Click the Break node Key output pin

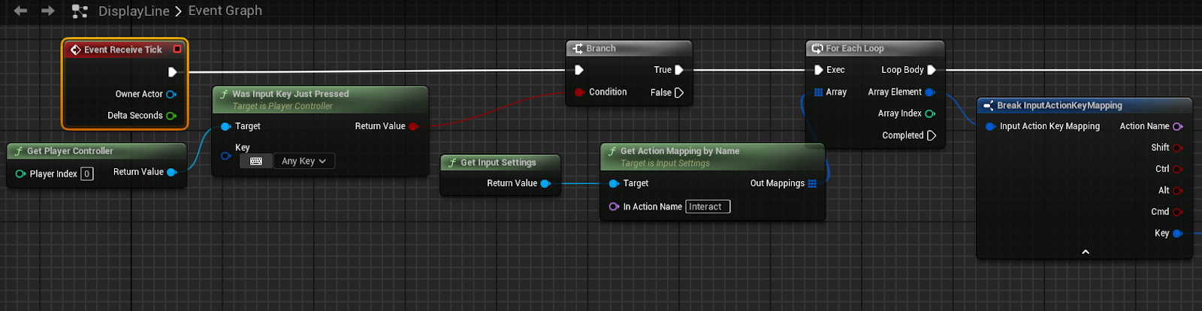(1177, 234)
